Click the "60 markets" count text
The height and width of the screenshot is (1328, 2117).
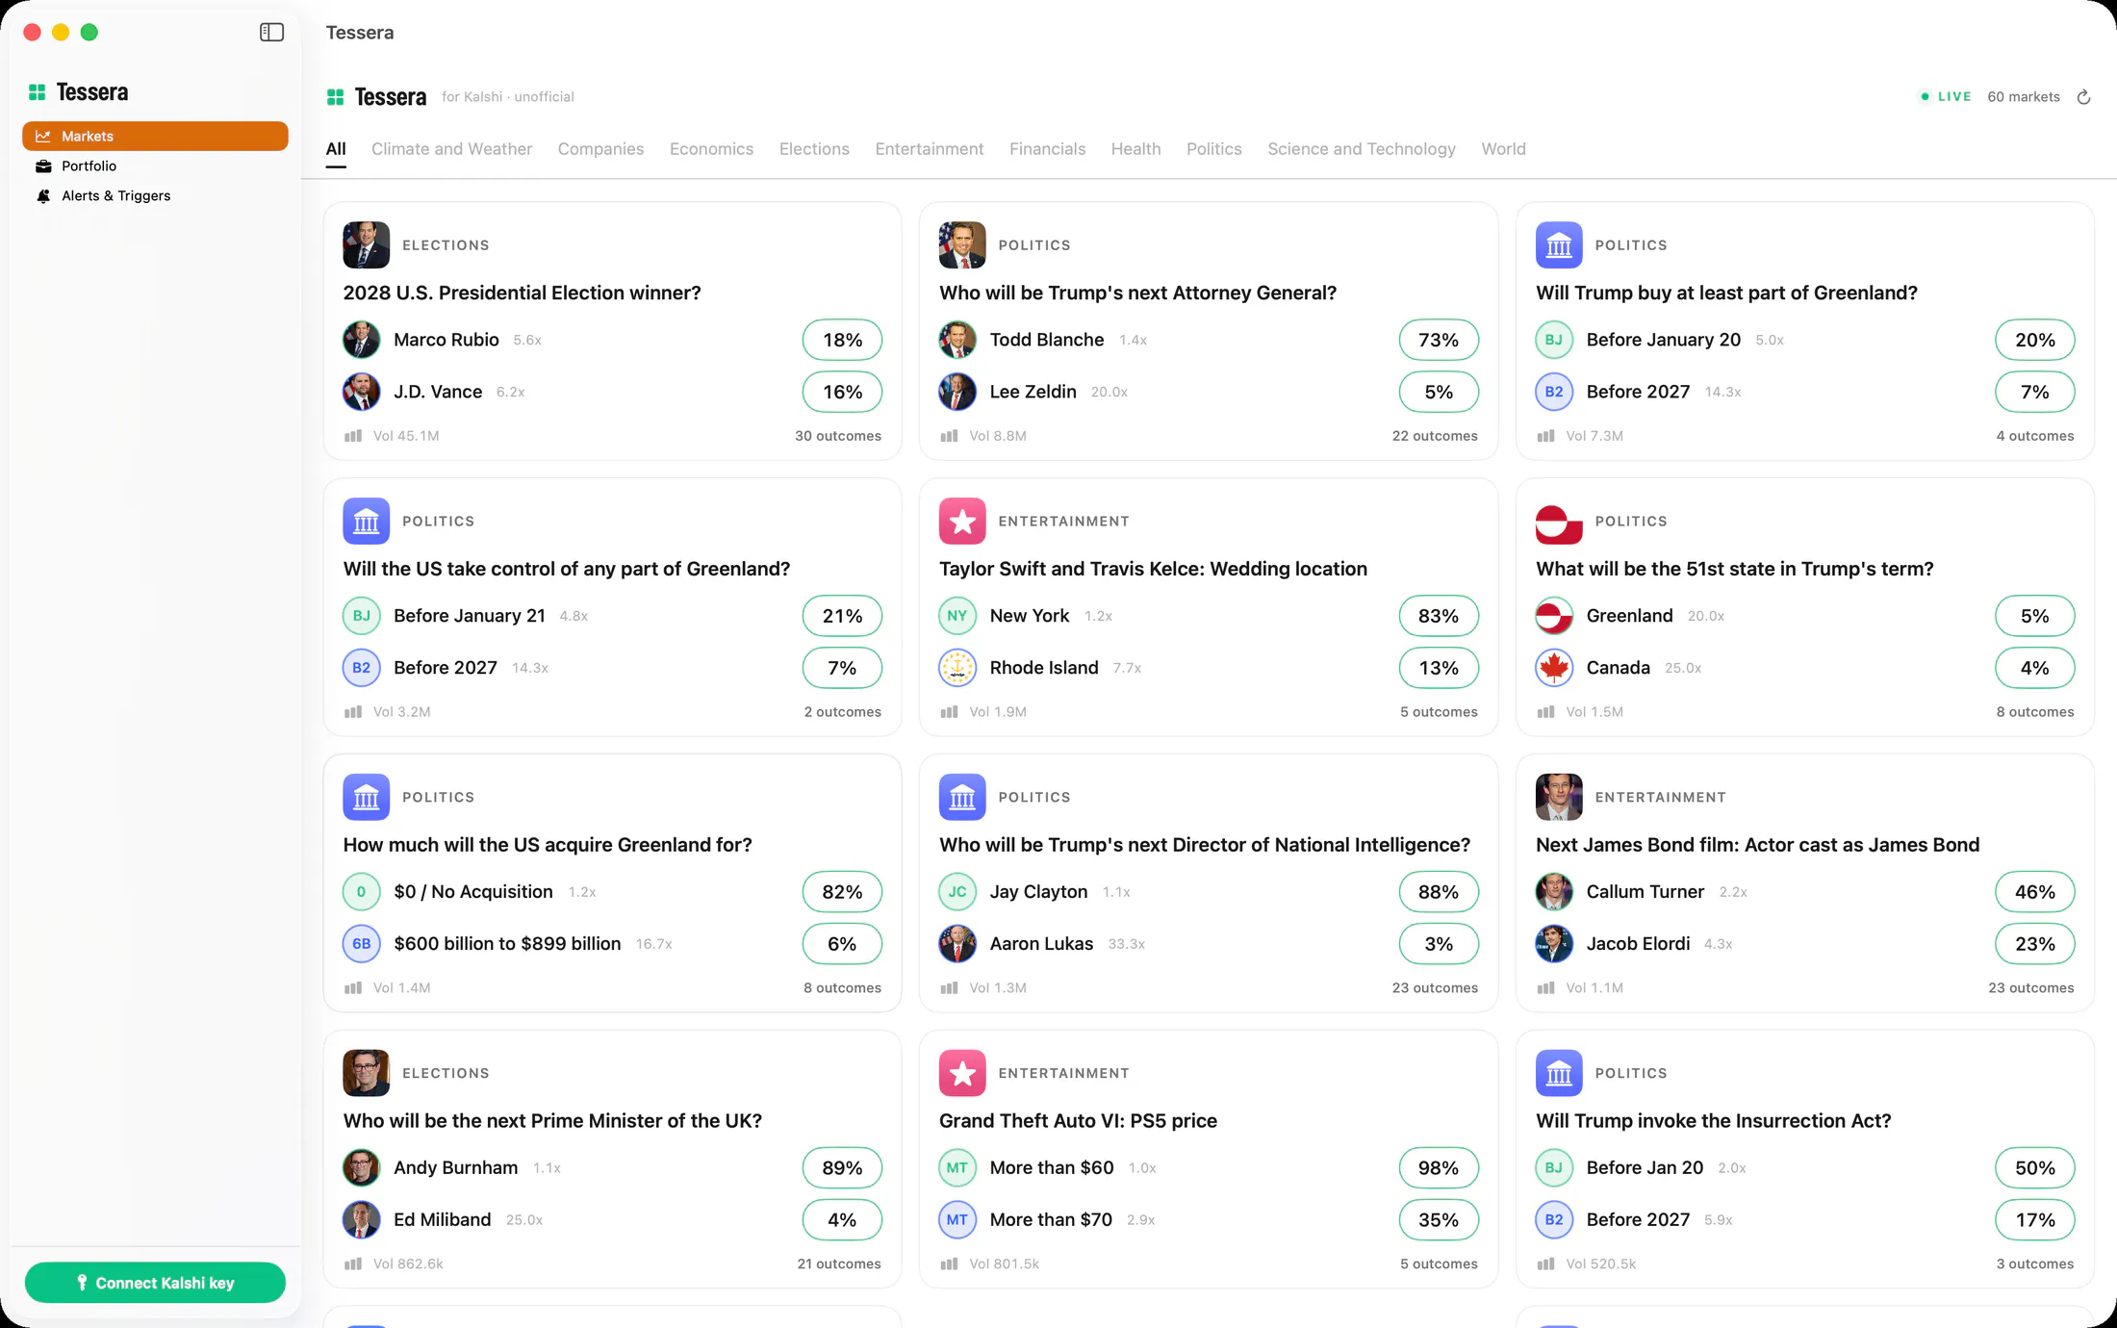click(x=2024, y=97)
